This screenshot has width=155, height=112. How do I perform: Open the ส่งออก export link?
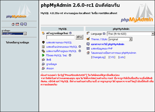tap(50, 69)
